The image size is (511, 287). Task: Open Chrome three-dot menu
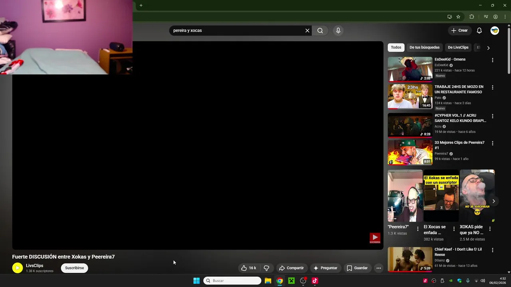[505, 17]
